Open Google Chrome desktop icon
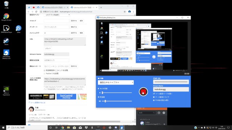 [x=7, y=17]
